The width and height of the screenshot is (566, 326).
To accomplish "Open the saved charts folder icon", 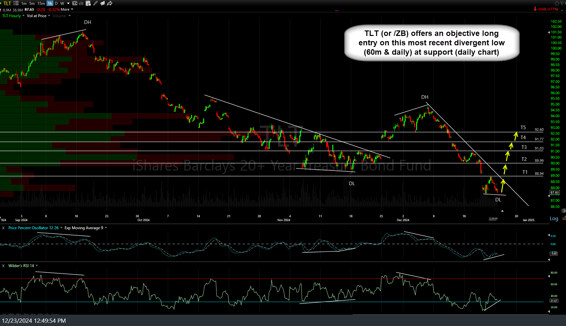I will click(103, 3).
